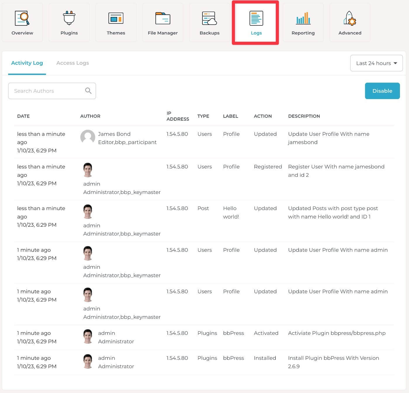Screen dimensions: 409x393
Task: Open the Advanced rocket icon
Action: coord(350,18)
